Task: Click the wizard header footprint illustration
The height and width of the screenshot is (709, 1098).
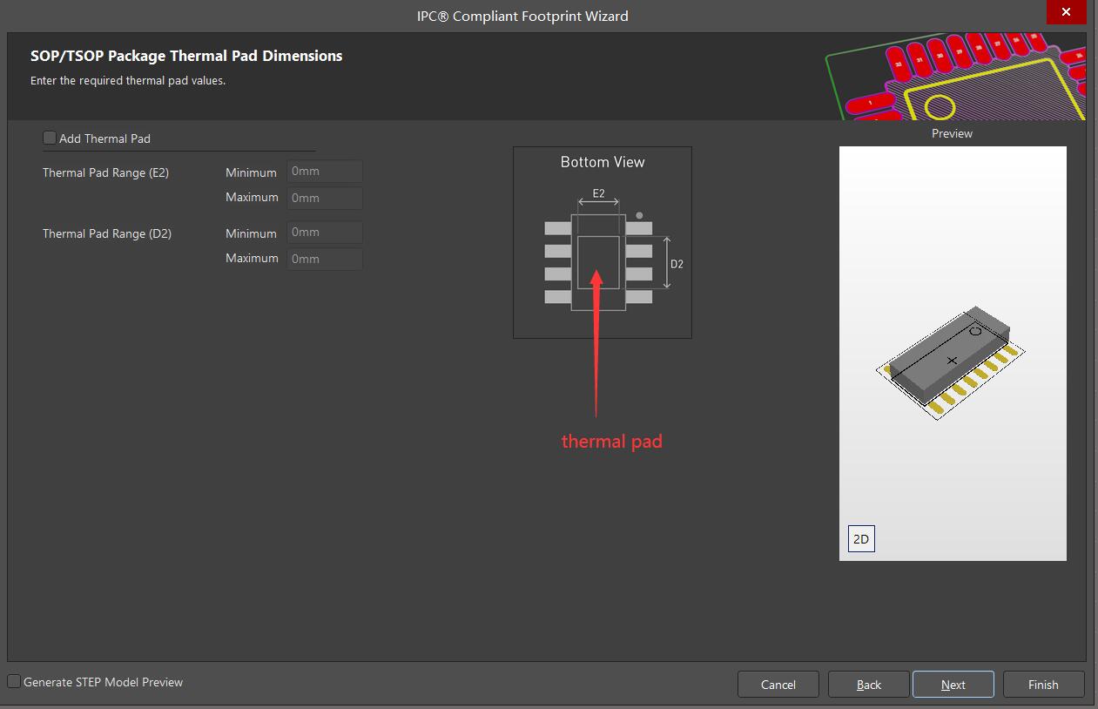Action: tap(954, 78)
